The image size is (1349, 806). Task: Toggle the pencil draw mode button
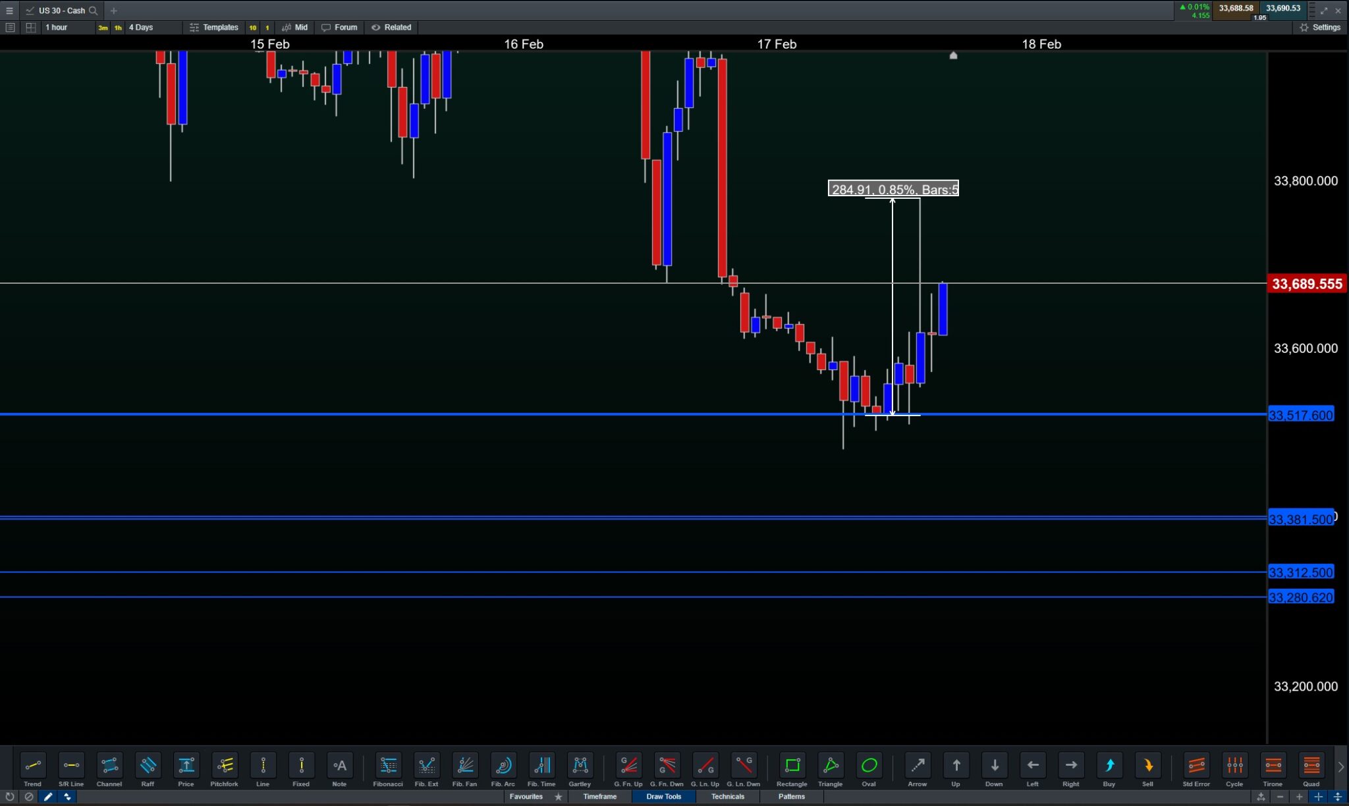(47, 797)
